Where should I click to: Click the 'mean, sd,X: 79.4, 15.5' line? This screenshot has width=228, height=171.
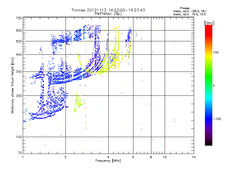[190, 14]
